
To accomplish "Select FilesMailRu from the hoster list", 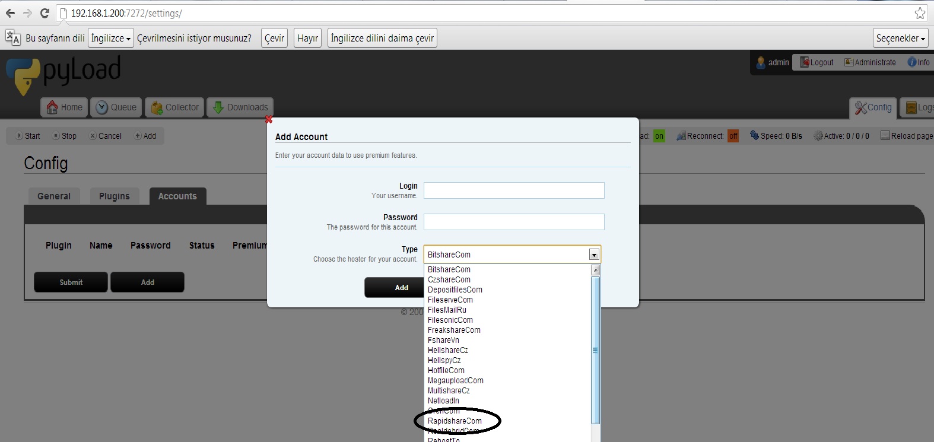I will point(508,310).
